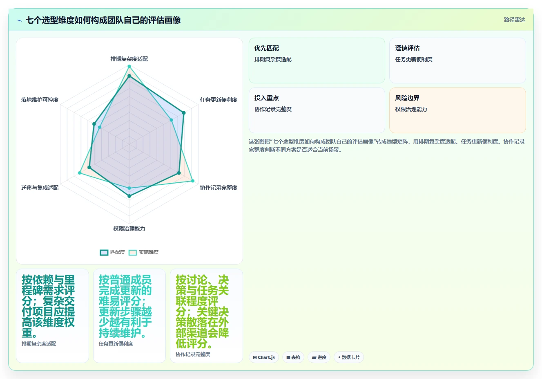The image size is (542, 379).
Task: Click the 迁移与集成适配 axis label on the radar
Action: pos(40,188)
